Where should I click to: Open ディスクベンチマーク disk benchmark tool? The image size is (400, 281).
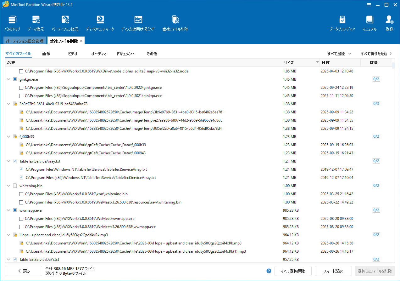pyautogui.click(x=100, y=23)
